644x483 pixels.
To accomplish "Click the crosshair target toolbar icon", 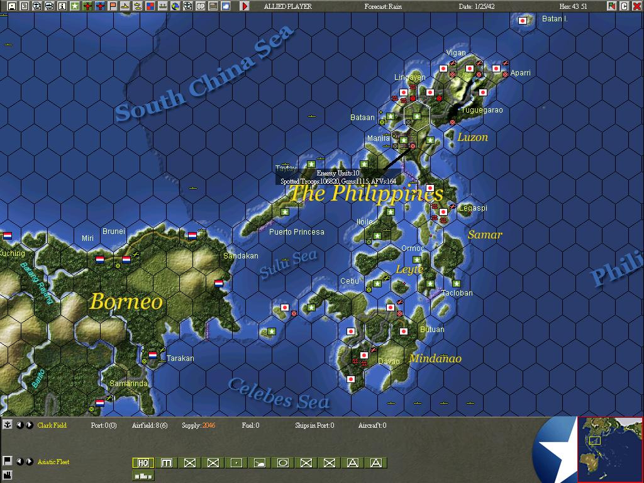I will pos(187,6).
